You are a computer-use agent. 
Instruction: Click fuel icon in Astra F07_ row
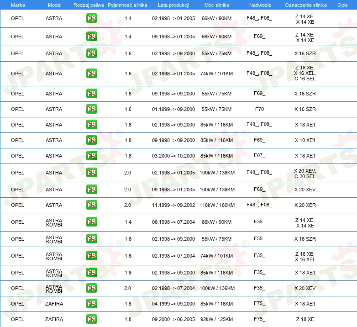pos(91,156)
